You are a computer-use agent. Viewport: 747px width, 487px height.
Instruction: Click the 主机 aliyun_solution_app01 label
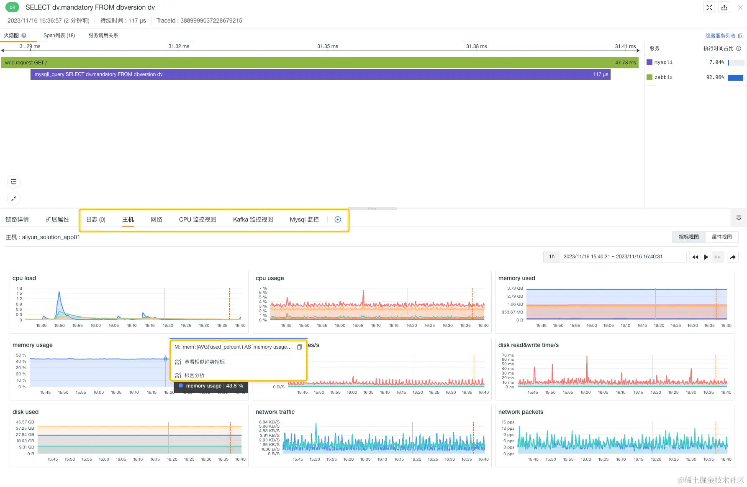(43, 237)
